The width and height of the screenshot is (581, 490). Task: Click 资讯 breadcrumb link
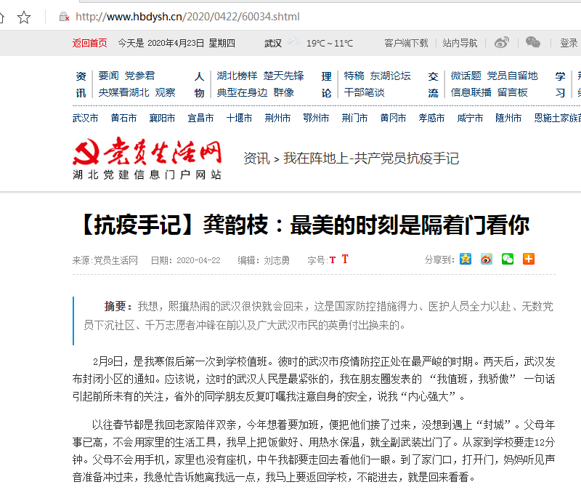click(256, 158)
